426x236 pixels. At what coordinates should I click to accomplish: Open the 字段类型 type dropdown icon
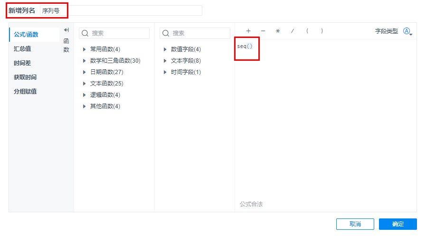tap(407, 31)
